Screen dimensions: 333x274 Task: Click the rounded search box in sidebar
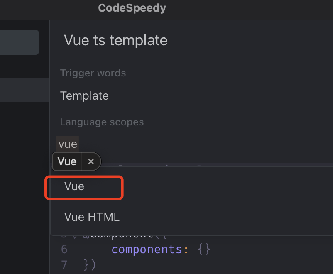point(20,42)
